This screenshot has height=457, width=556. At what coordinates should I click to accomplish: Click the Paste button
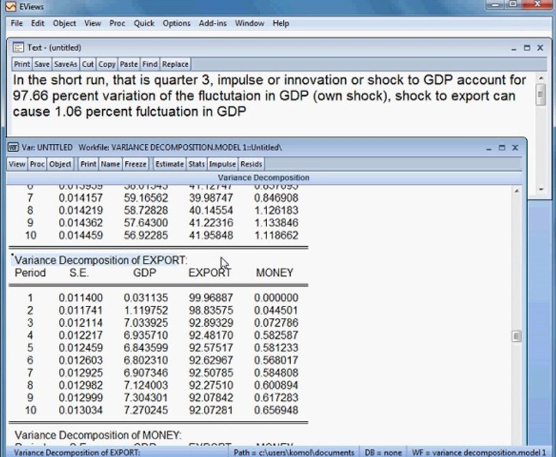(x=129, y=64)
